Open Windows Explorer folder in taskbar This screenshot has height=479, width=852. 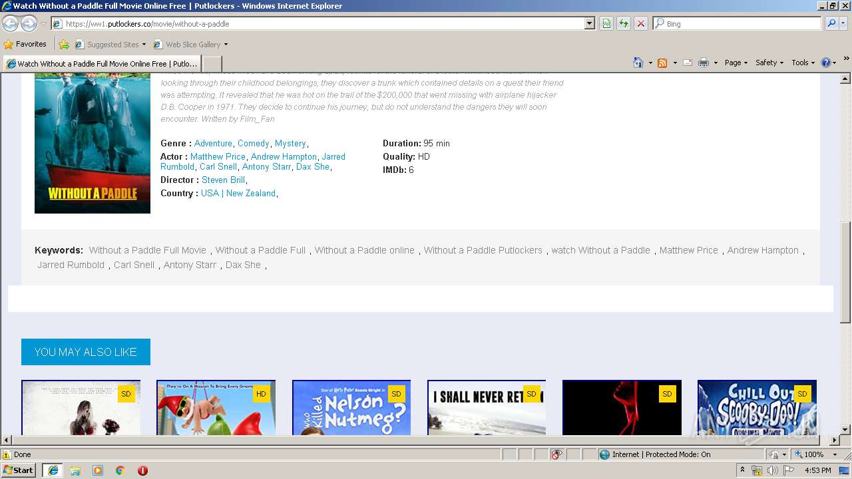(x=75, y=470)
